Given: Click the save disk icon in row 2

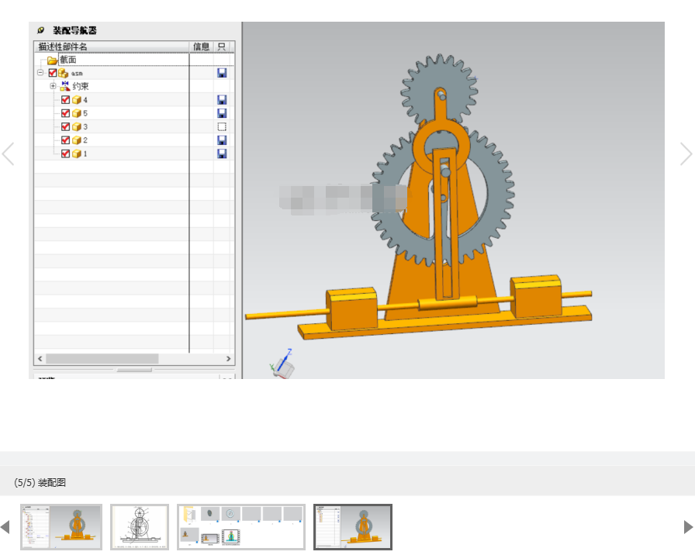Looking at the screenshot, I should pos(222,140).
